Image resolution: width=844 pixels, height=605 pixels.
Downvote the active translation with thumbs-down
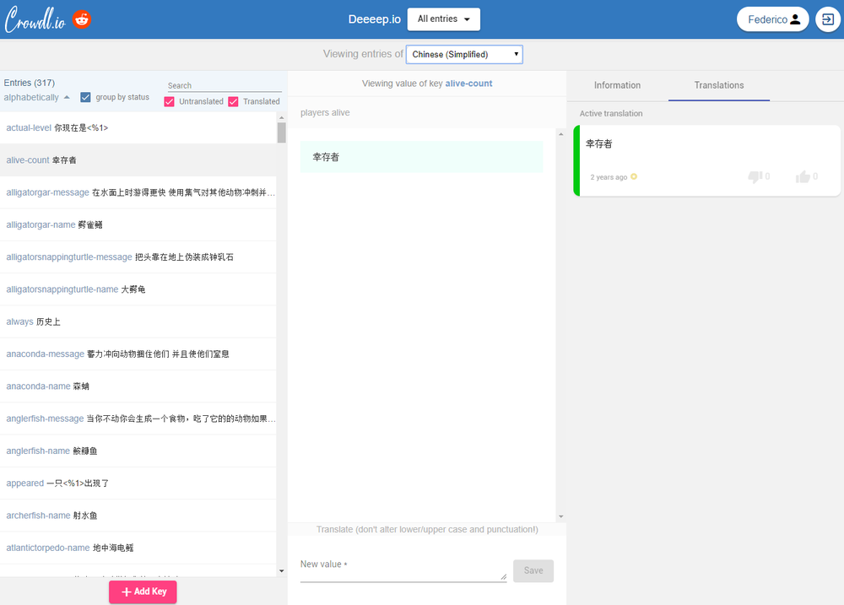(x=754, y=177)
